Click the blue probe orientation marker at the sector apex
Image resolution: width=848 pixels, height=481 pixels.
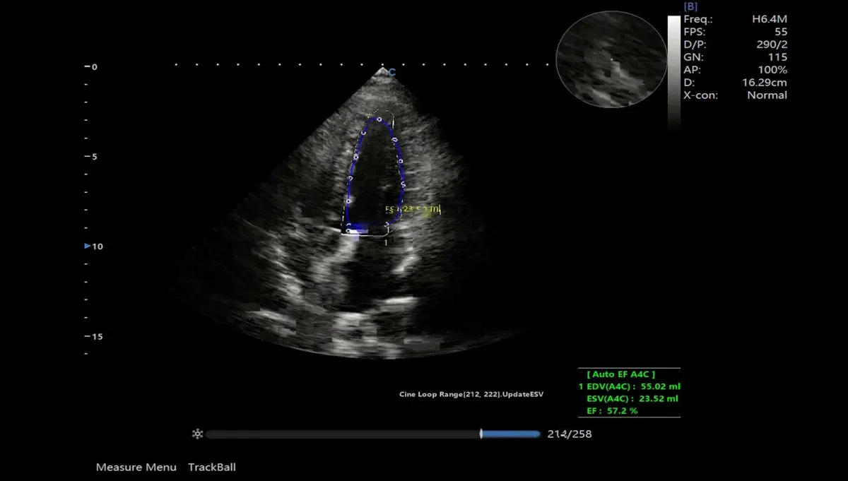click(x=392, y=71)
